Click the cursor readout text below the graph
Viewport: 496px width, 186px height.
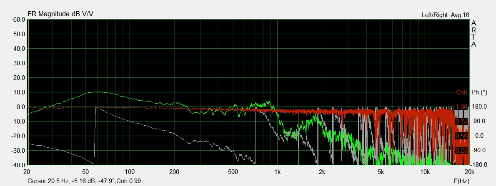click(84, 181)
